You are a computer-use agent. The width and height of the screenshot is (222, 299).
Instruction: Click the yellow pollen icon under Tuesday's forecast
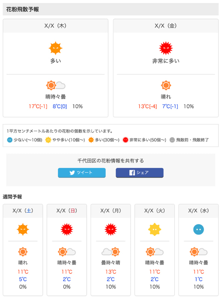point(155,229)
